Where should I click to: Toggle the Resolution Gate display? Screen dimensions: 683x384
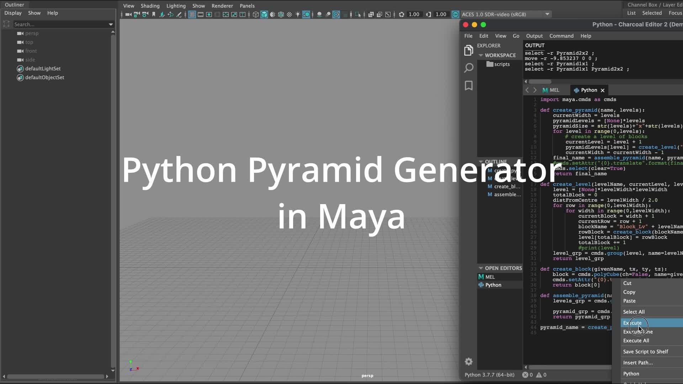tap(209, 15)
